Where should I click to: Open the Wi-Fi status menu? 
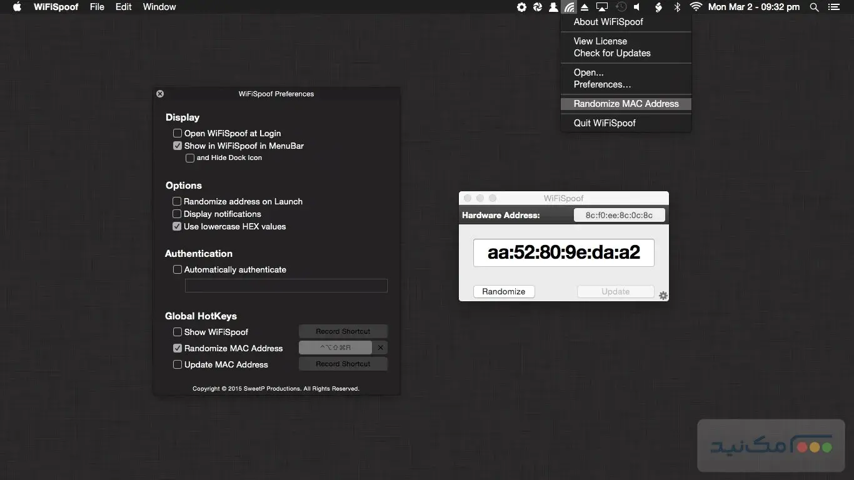696,7
